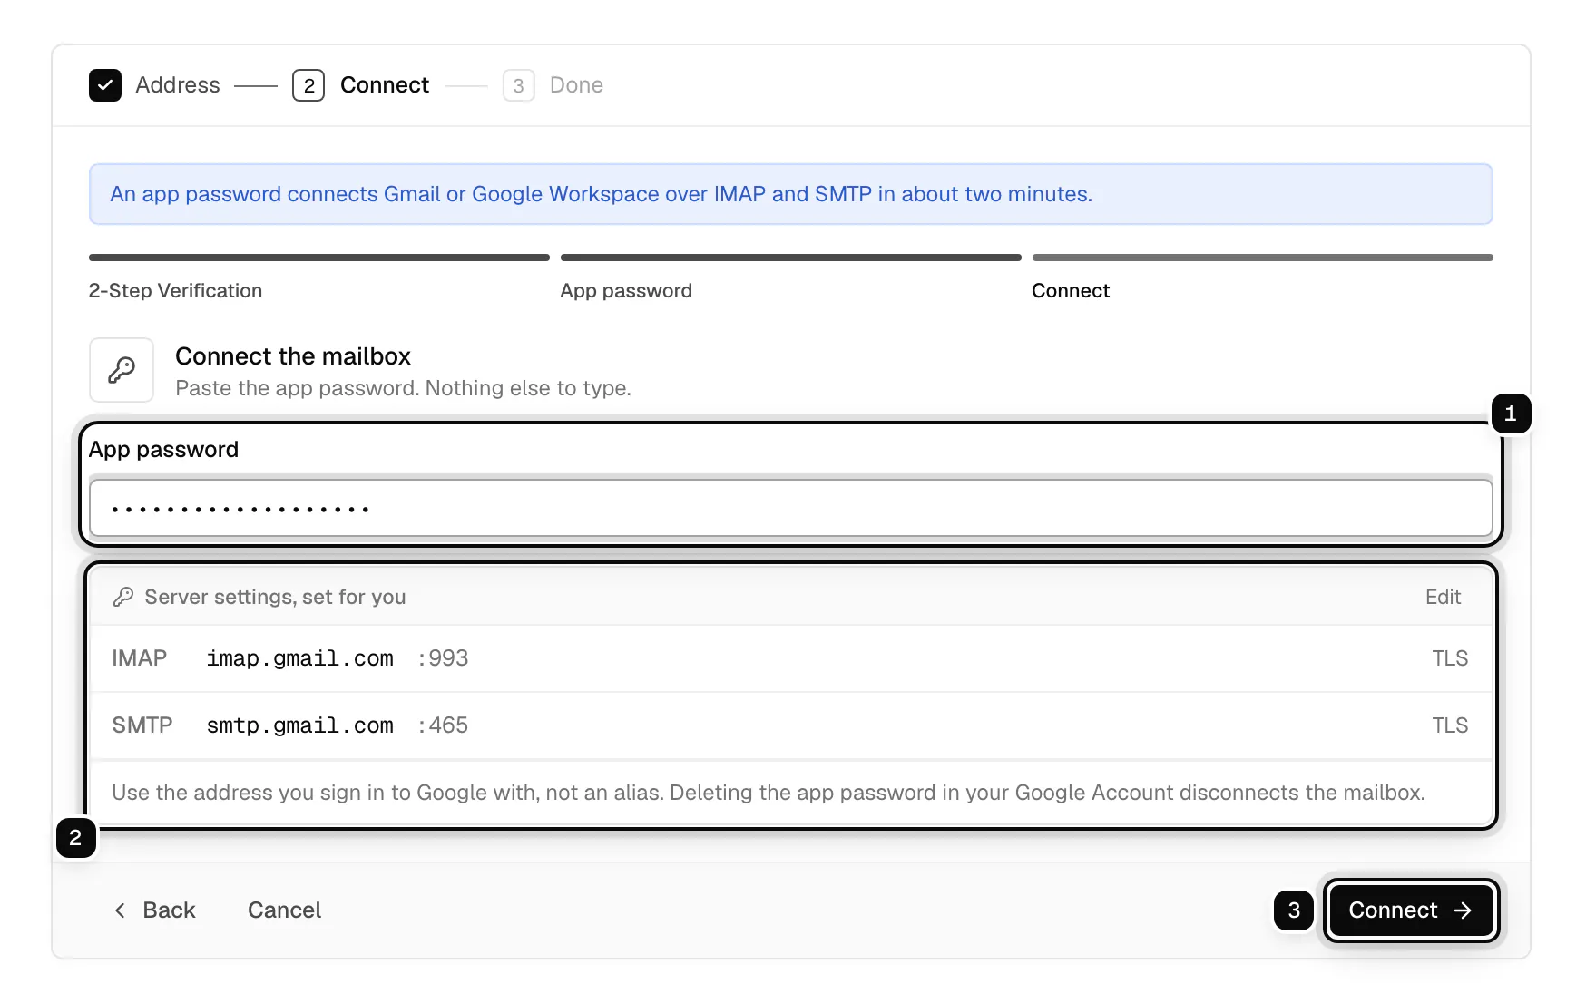This screenshot has width=1586, height=1003.
Task: Click the app password info banner
Action: [x=791, y=194]
